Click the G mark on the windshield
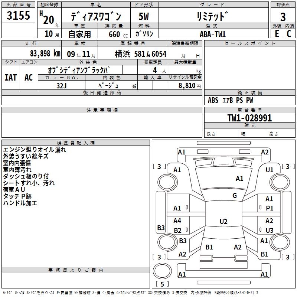This screenshot has width=297, height=297. [234, 196]
